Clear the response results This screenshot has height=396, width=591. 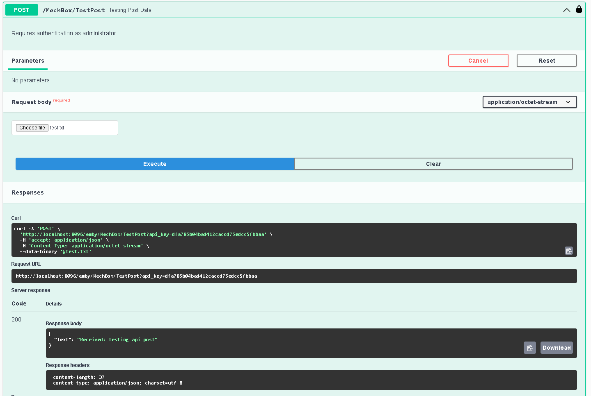click(x=433, y=164)
